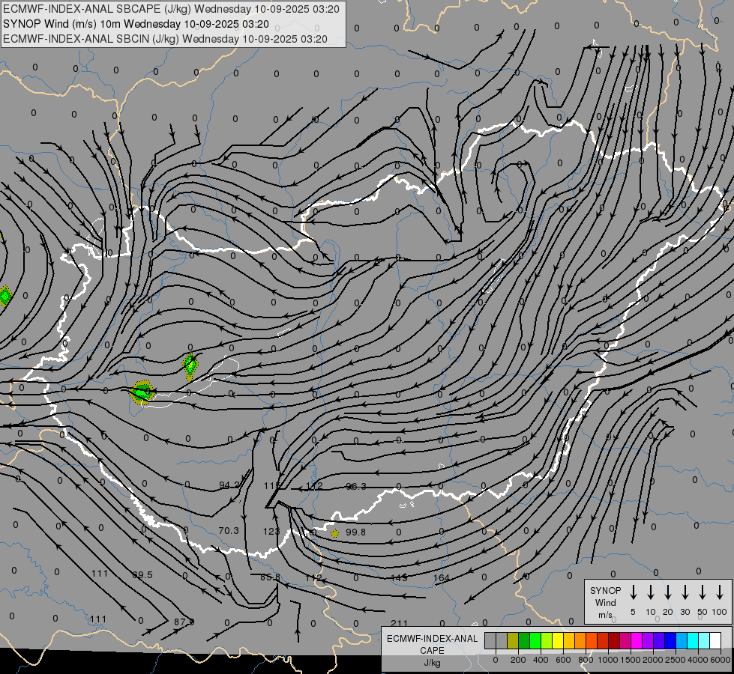Click 'ECMWF-INDEX-ANAL' text in the CAPE legend
734x674 pixels.
[x=432, y=639]
